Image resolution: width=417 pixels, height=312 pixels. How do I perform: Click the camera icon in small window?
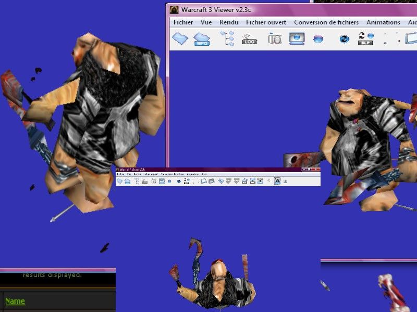coord(154,181)
